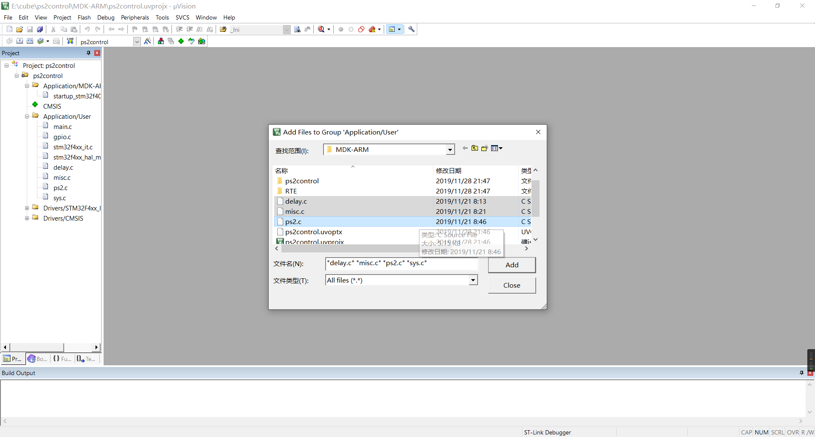Click the Download LOAD icon
This screenshot has height=437, width=815.
(70, 41)
